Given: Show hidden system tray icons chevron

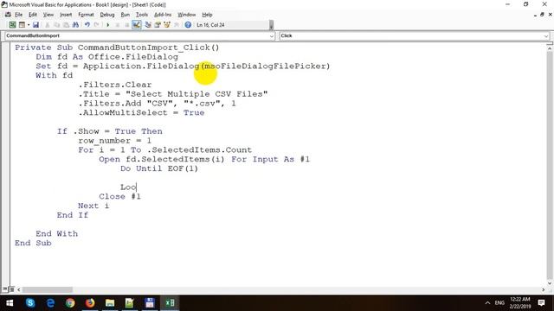Looking at the screenshot, I should click(487, 303).
